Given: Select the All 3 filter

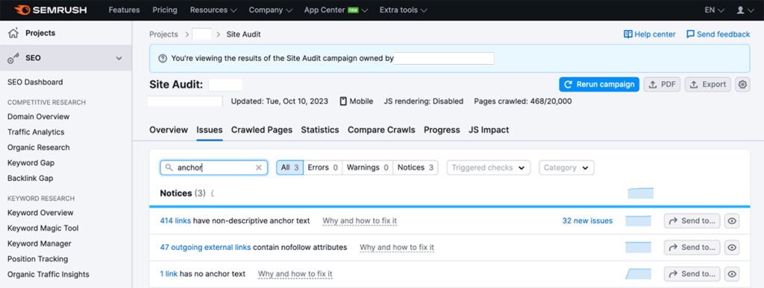Looking at the screenshot, I should point(290,167).
